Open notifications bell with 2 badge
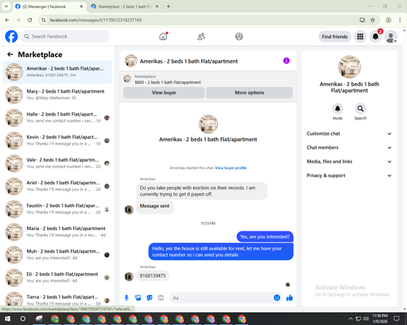 375,37
